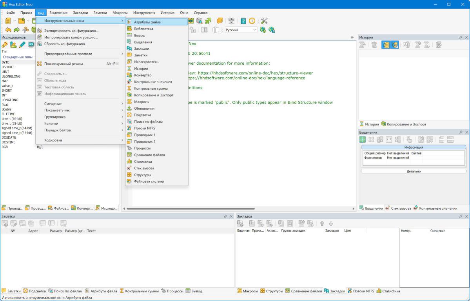Toggle first highlighted tree icon in История toolbar
470x301 pixels.
coord(386,45)
